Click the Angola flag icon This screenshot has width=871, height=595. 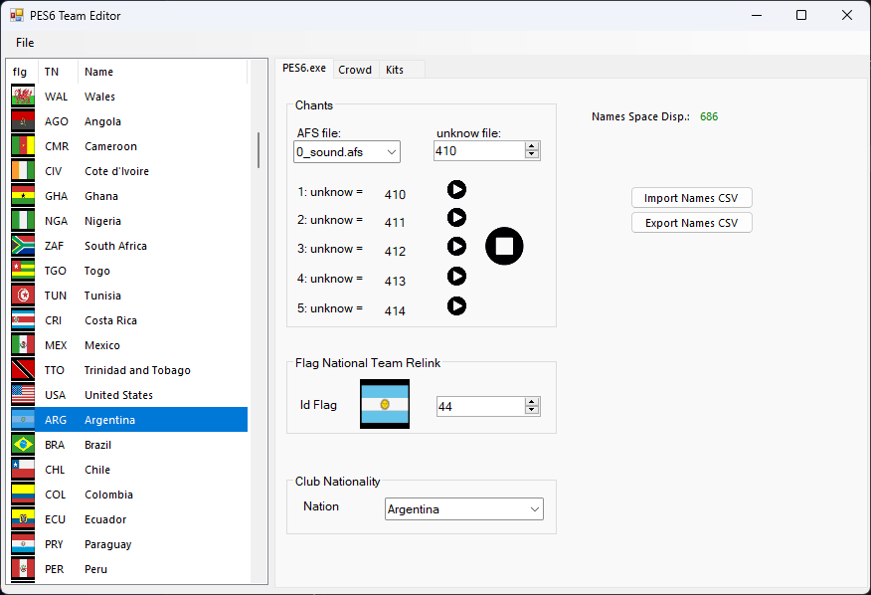tap(23, 121)
